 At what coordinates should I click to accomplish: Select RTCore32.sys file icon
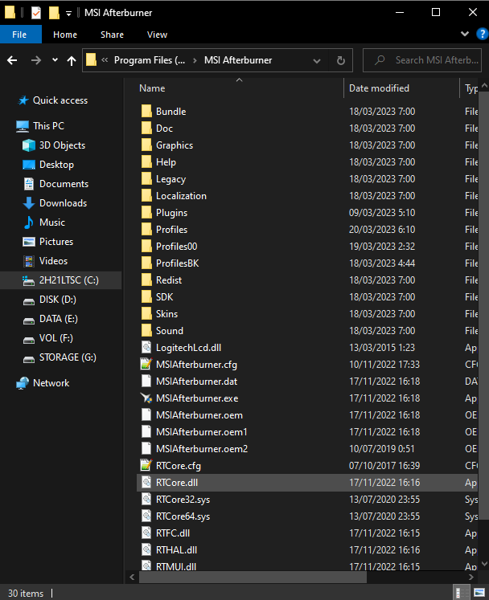[x=146, y=500]
